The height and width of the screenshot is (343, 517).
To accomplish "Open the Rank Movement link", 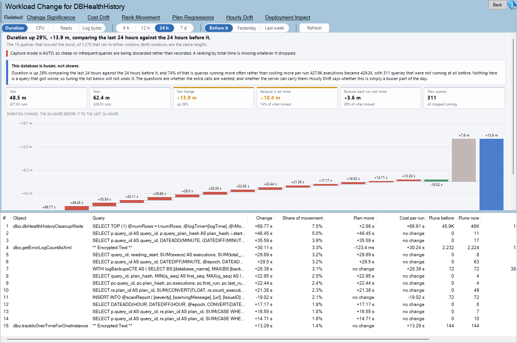I will click(141, 17).
